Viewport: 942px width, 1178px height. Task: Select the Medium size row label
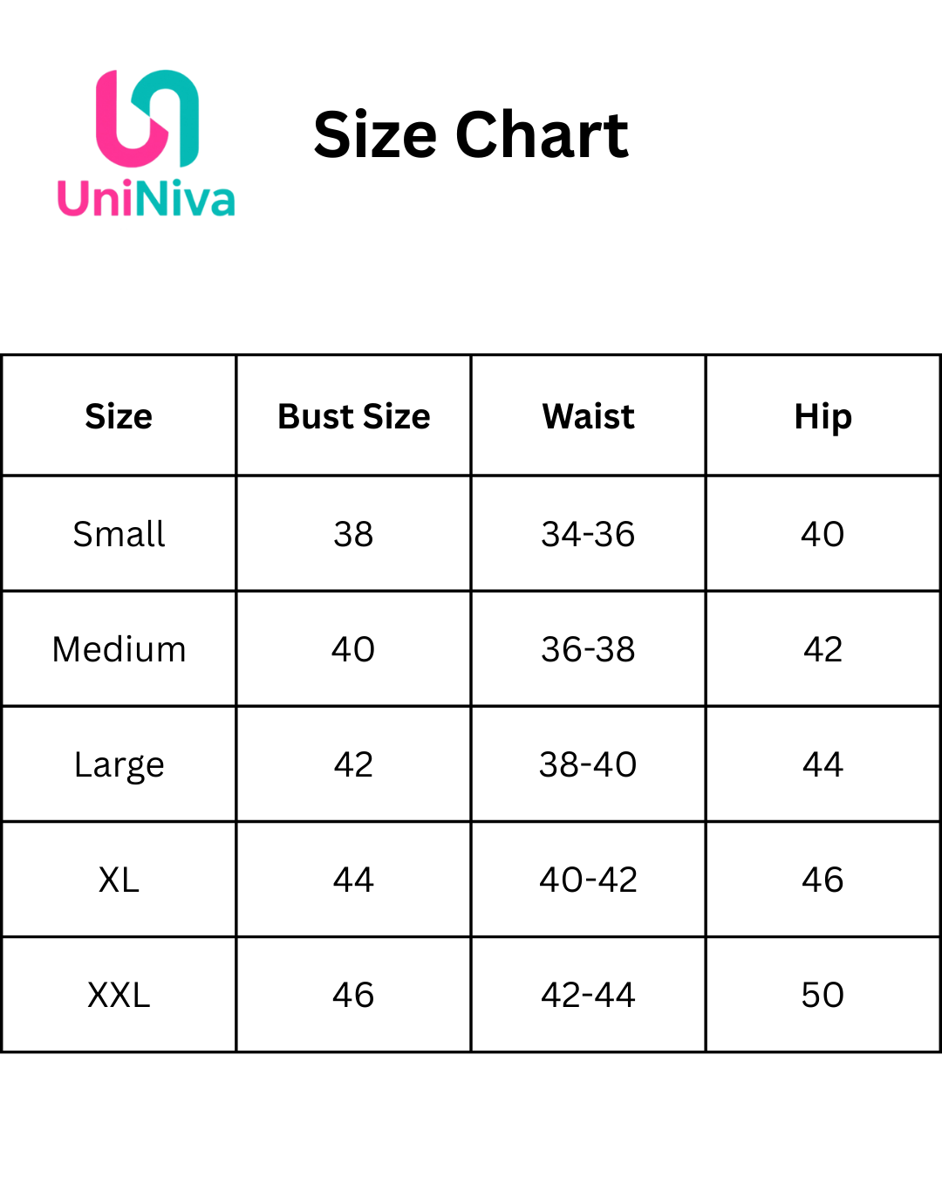point(119,649)
